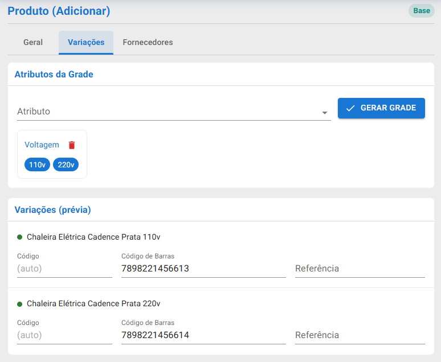441x362 pixels.
Task: Select the Variações tab
Action: [86, 43]
